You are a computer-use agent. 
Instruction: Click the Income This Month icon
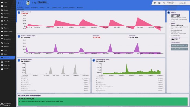click(x=19, y=60)
